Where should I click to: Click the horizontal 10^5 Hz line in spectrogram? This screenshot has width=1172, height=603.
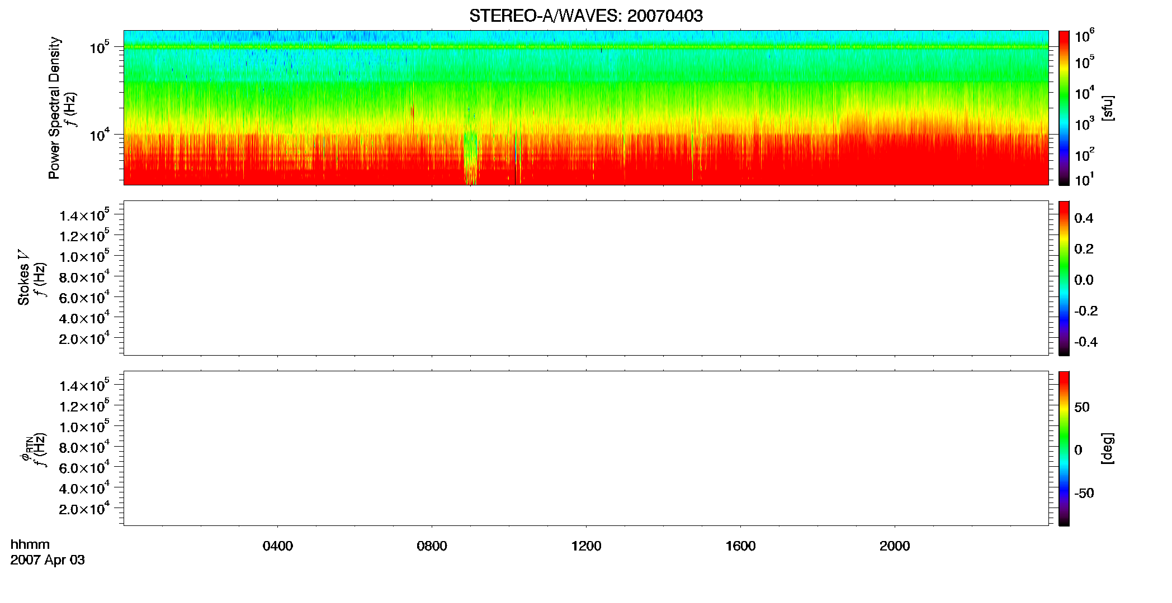[586, 47]
